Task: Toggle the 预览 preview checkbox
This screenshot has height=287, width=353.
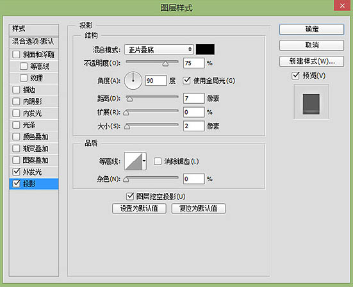Action: [295, 76]
